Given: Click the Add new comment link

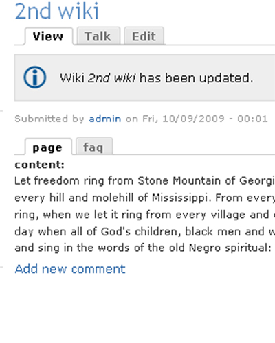Looking at the screenshot, I should 70,269.
